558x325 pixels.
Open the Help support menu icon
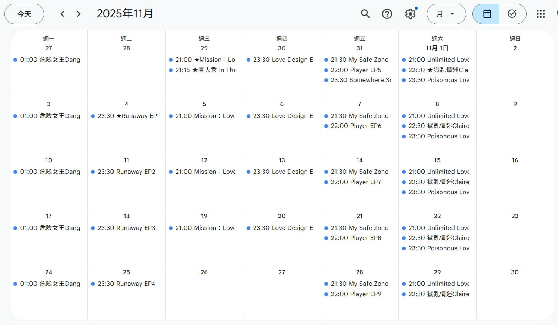(x=387, y=14)
